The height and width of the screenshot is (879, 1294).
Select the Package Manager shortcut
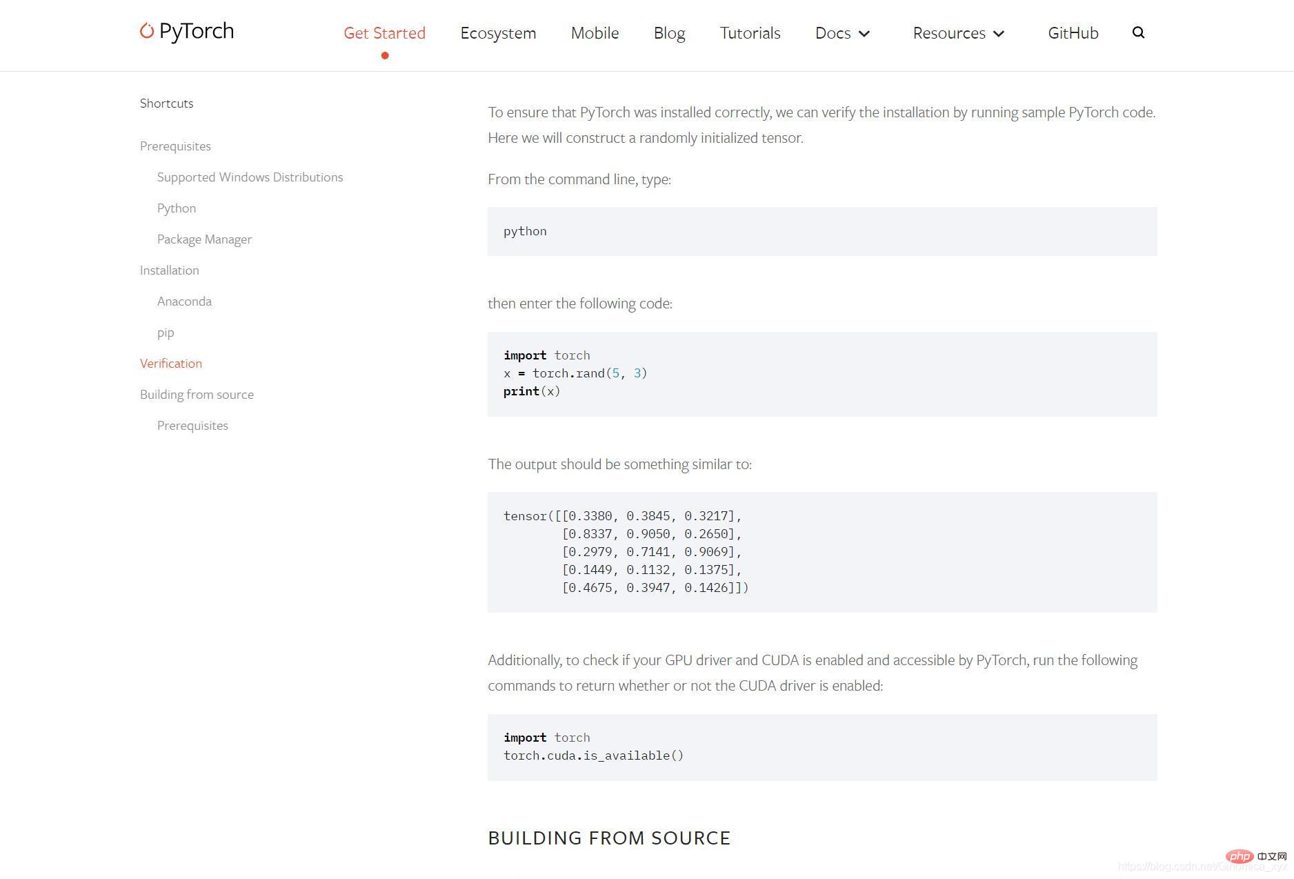(204, 239)
